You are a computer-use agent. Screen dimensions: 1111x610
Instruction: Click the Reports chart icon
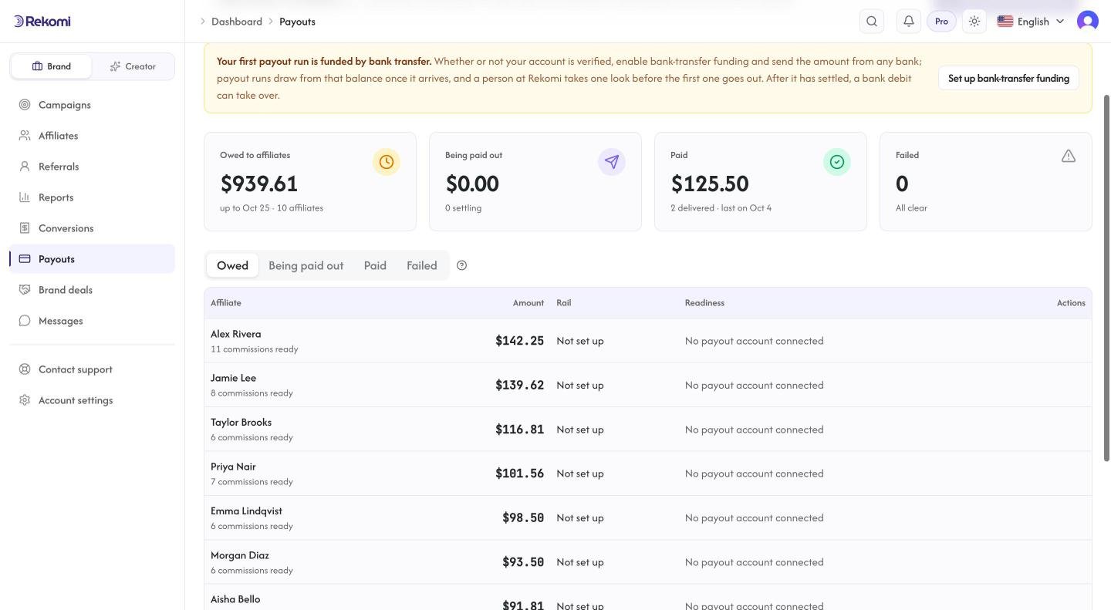pyautogui.click(x=25, y=197)
